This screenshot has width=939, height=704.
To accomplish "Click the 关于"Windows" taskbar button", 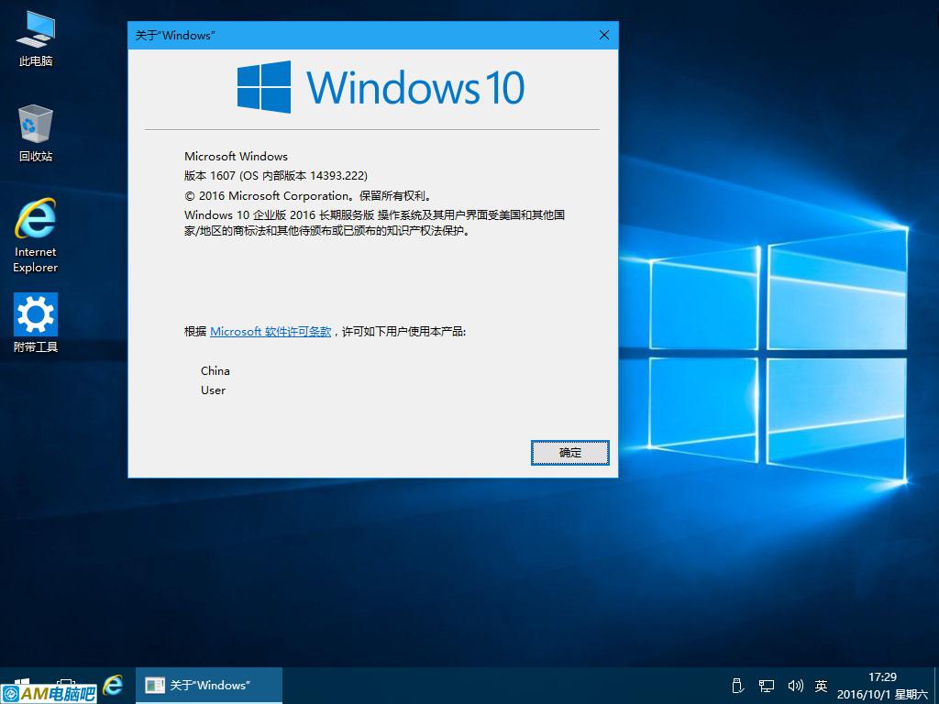I will (x=208, y=686).
